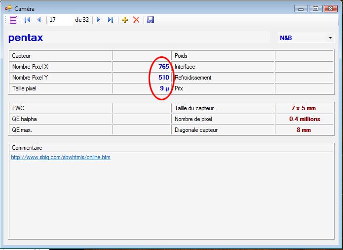
Task: Minimize the Caméra window
Action: [301, 9]
